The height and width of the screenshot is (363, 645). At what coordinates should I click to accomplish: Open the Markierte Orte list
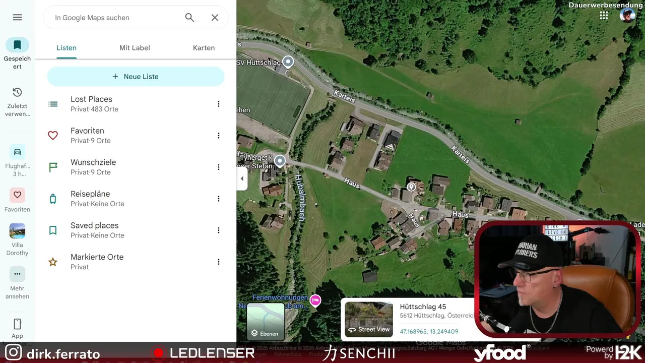click(136, 262)
